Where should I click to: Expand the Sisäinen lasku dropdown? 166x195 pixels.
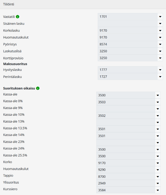(x=160, y=24)
